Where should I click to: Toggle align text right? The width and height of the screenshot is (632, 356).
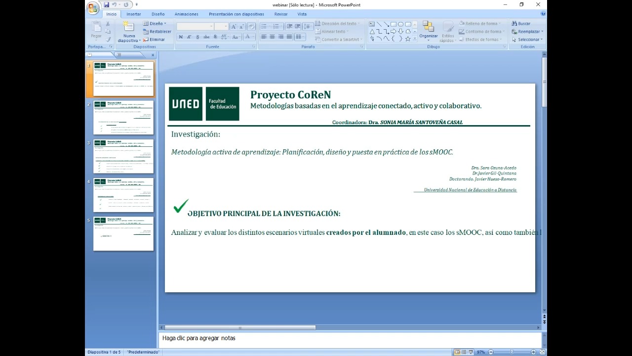(x=281, y=37)
